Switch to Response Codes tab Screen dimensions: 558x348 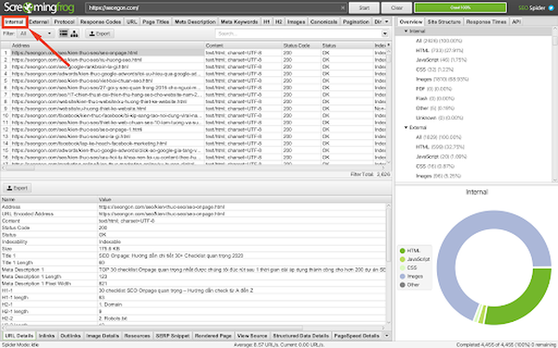coord(100,21)
